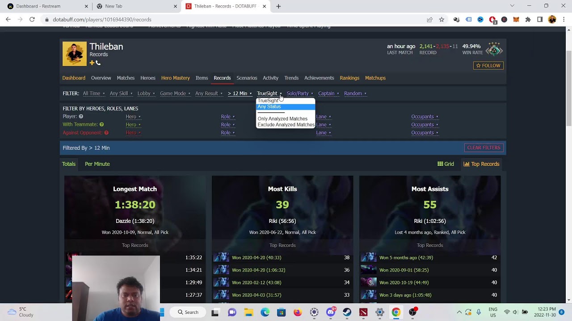Click the phone icon under player name
Viewport: 572px width, 321px height.
coord(98,63)
